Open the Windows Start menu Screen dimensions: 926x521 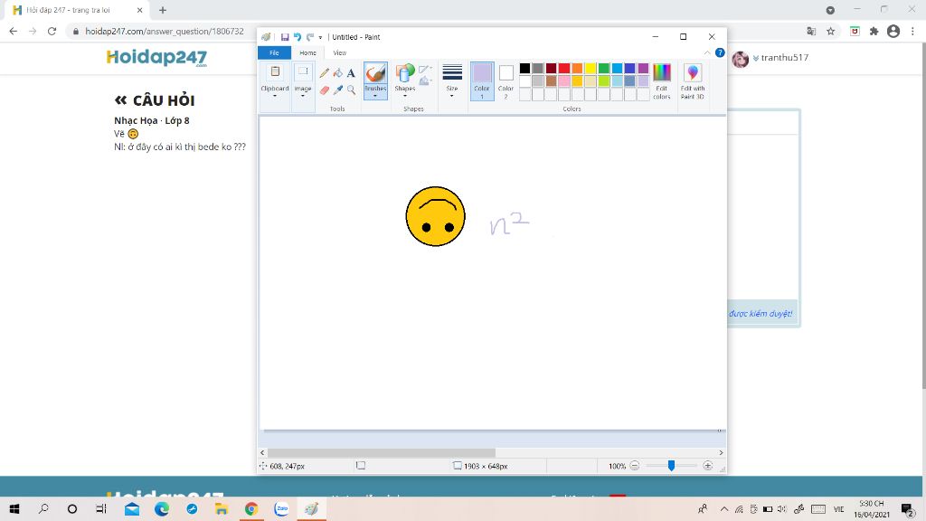(14, 508)
